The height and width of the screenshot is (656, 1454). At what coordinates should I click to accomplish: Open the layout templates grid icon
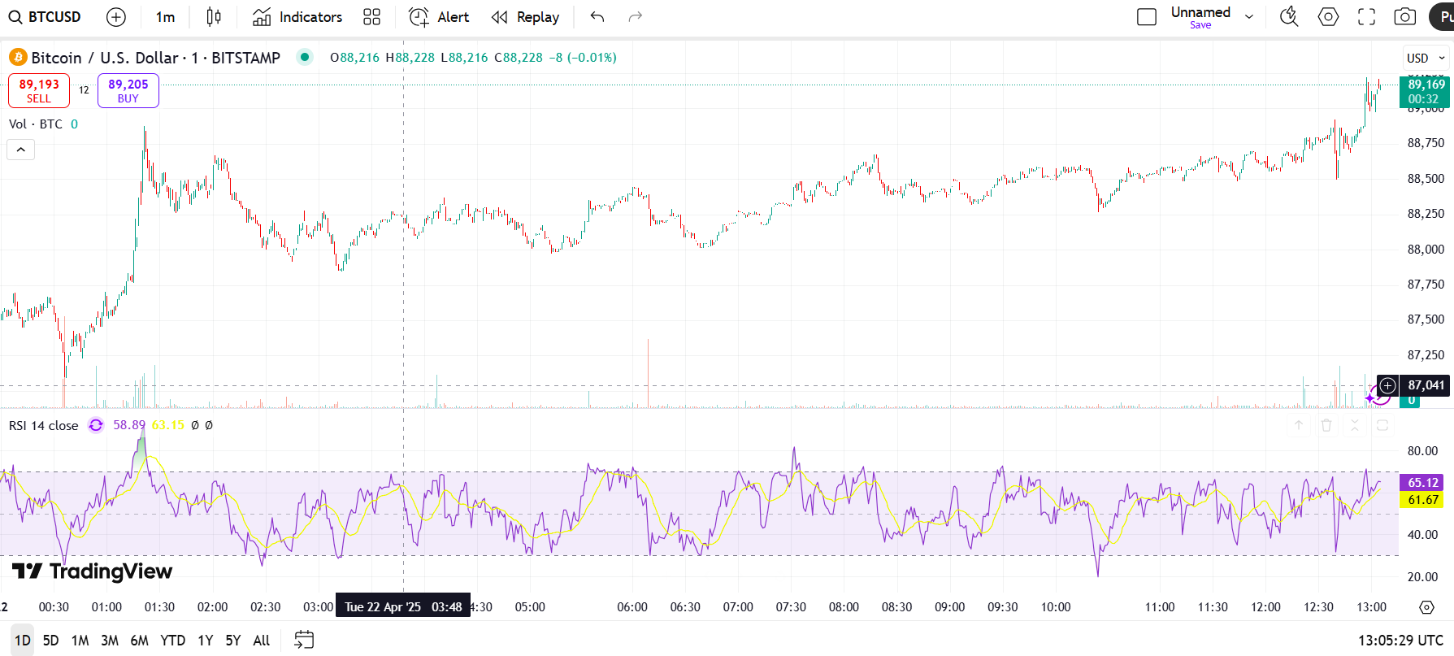[371, 17]
